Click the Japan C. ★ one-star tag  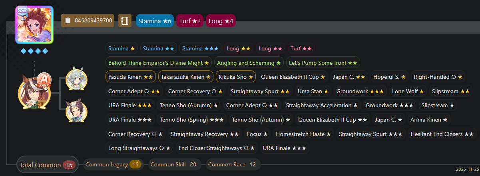(x=389, y=120)
